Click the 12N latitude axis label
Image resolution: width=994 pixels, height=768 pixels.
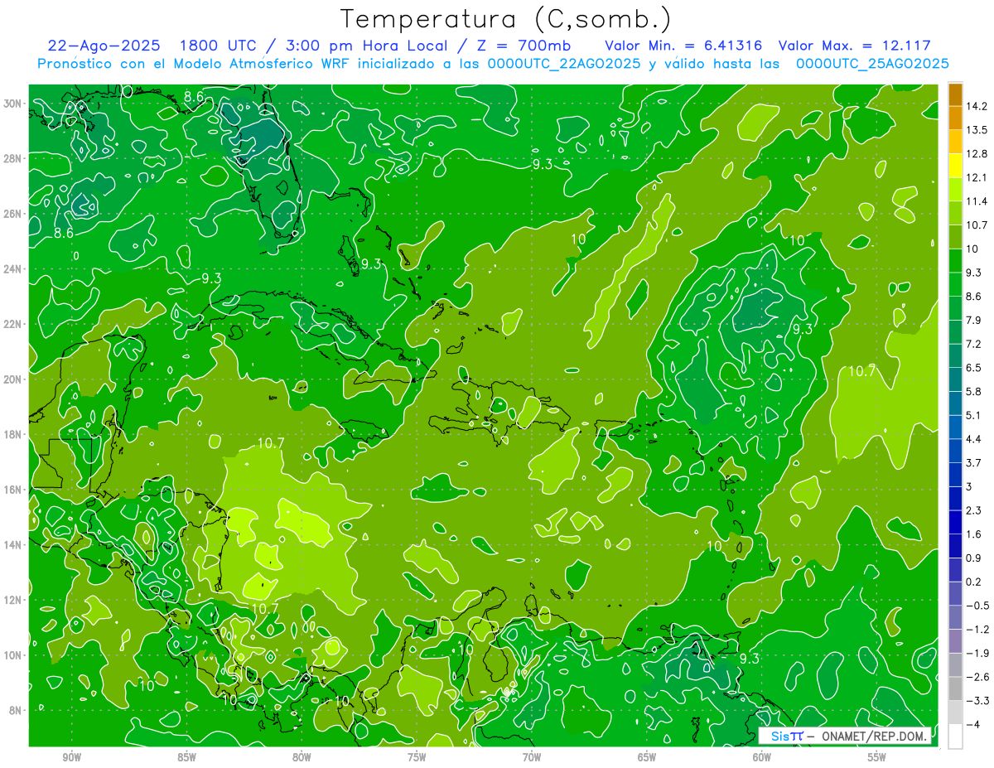pos(14,600)
